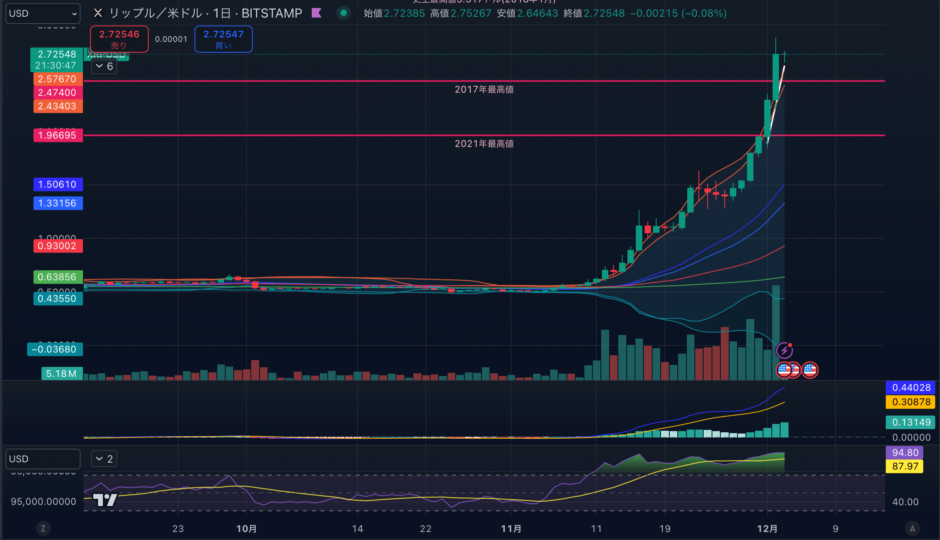This screenshot has width=940, height=540.
Task: Collapse the indicator legend showing 6
Action: tap(104, 66)
